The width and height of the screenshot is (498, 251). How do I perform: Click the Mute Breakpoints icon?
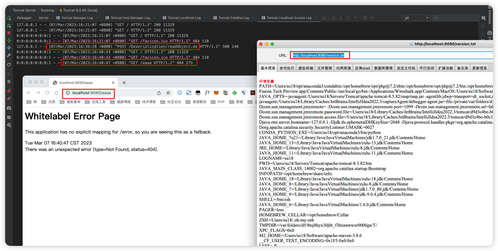click(9, 99)
